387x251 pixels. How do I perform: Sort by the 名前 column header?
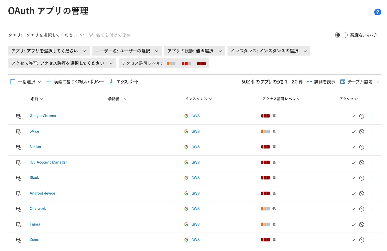coord(37,99)
